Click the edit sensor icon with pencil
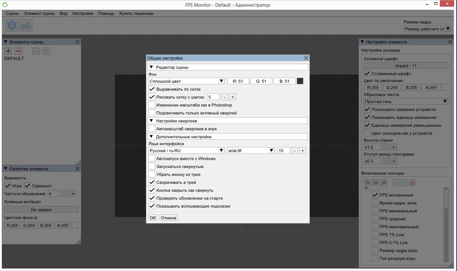Viewport: 457px width, 271px height. 384,183
